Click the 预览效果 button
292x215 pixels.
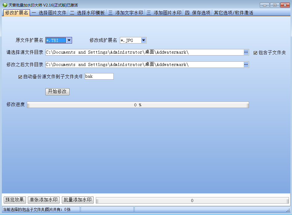[14, 200]
